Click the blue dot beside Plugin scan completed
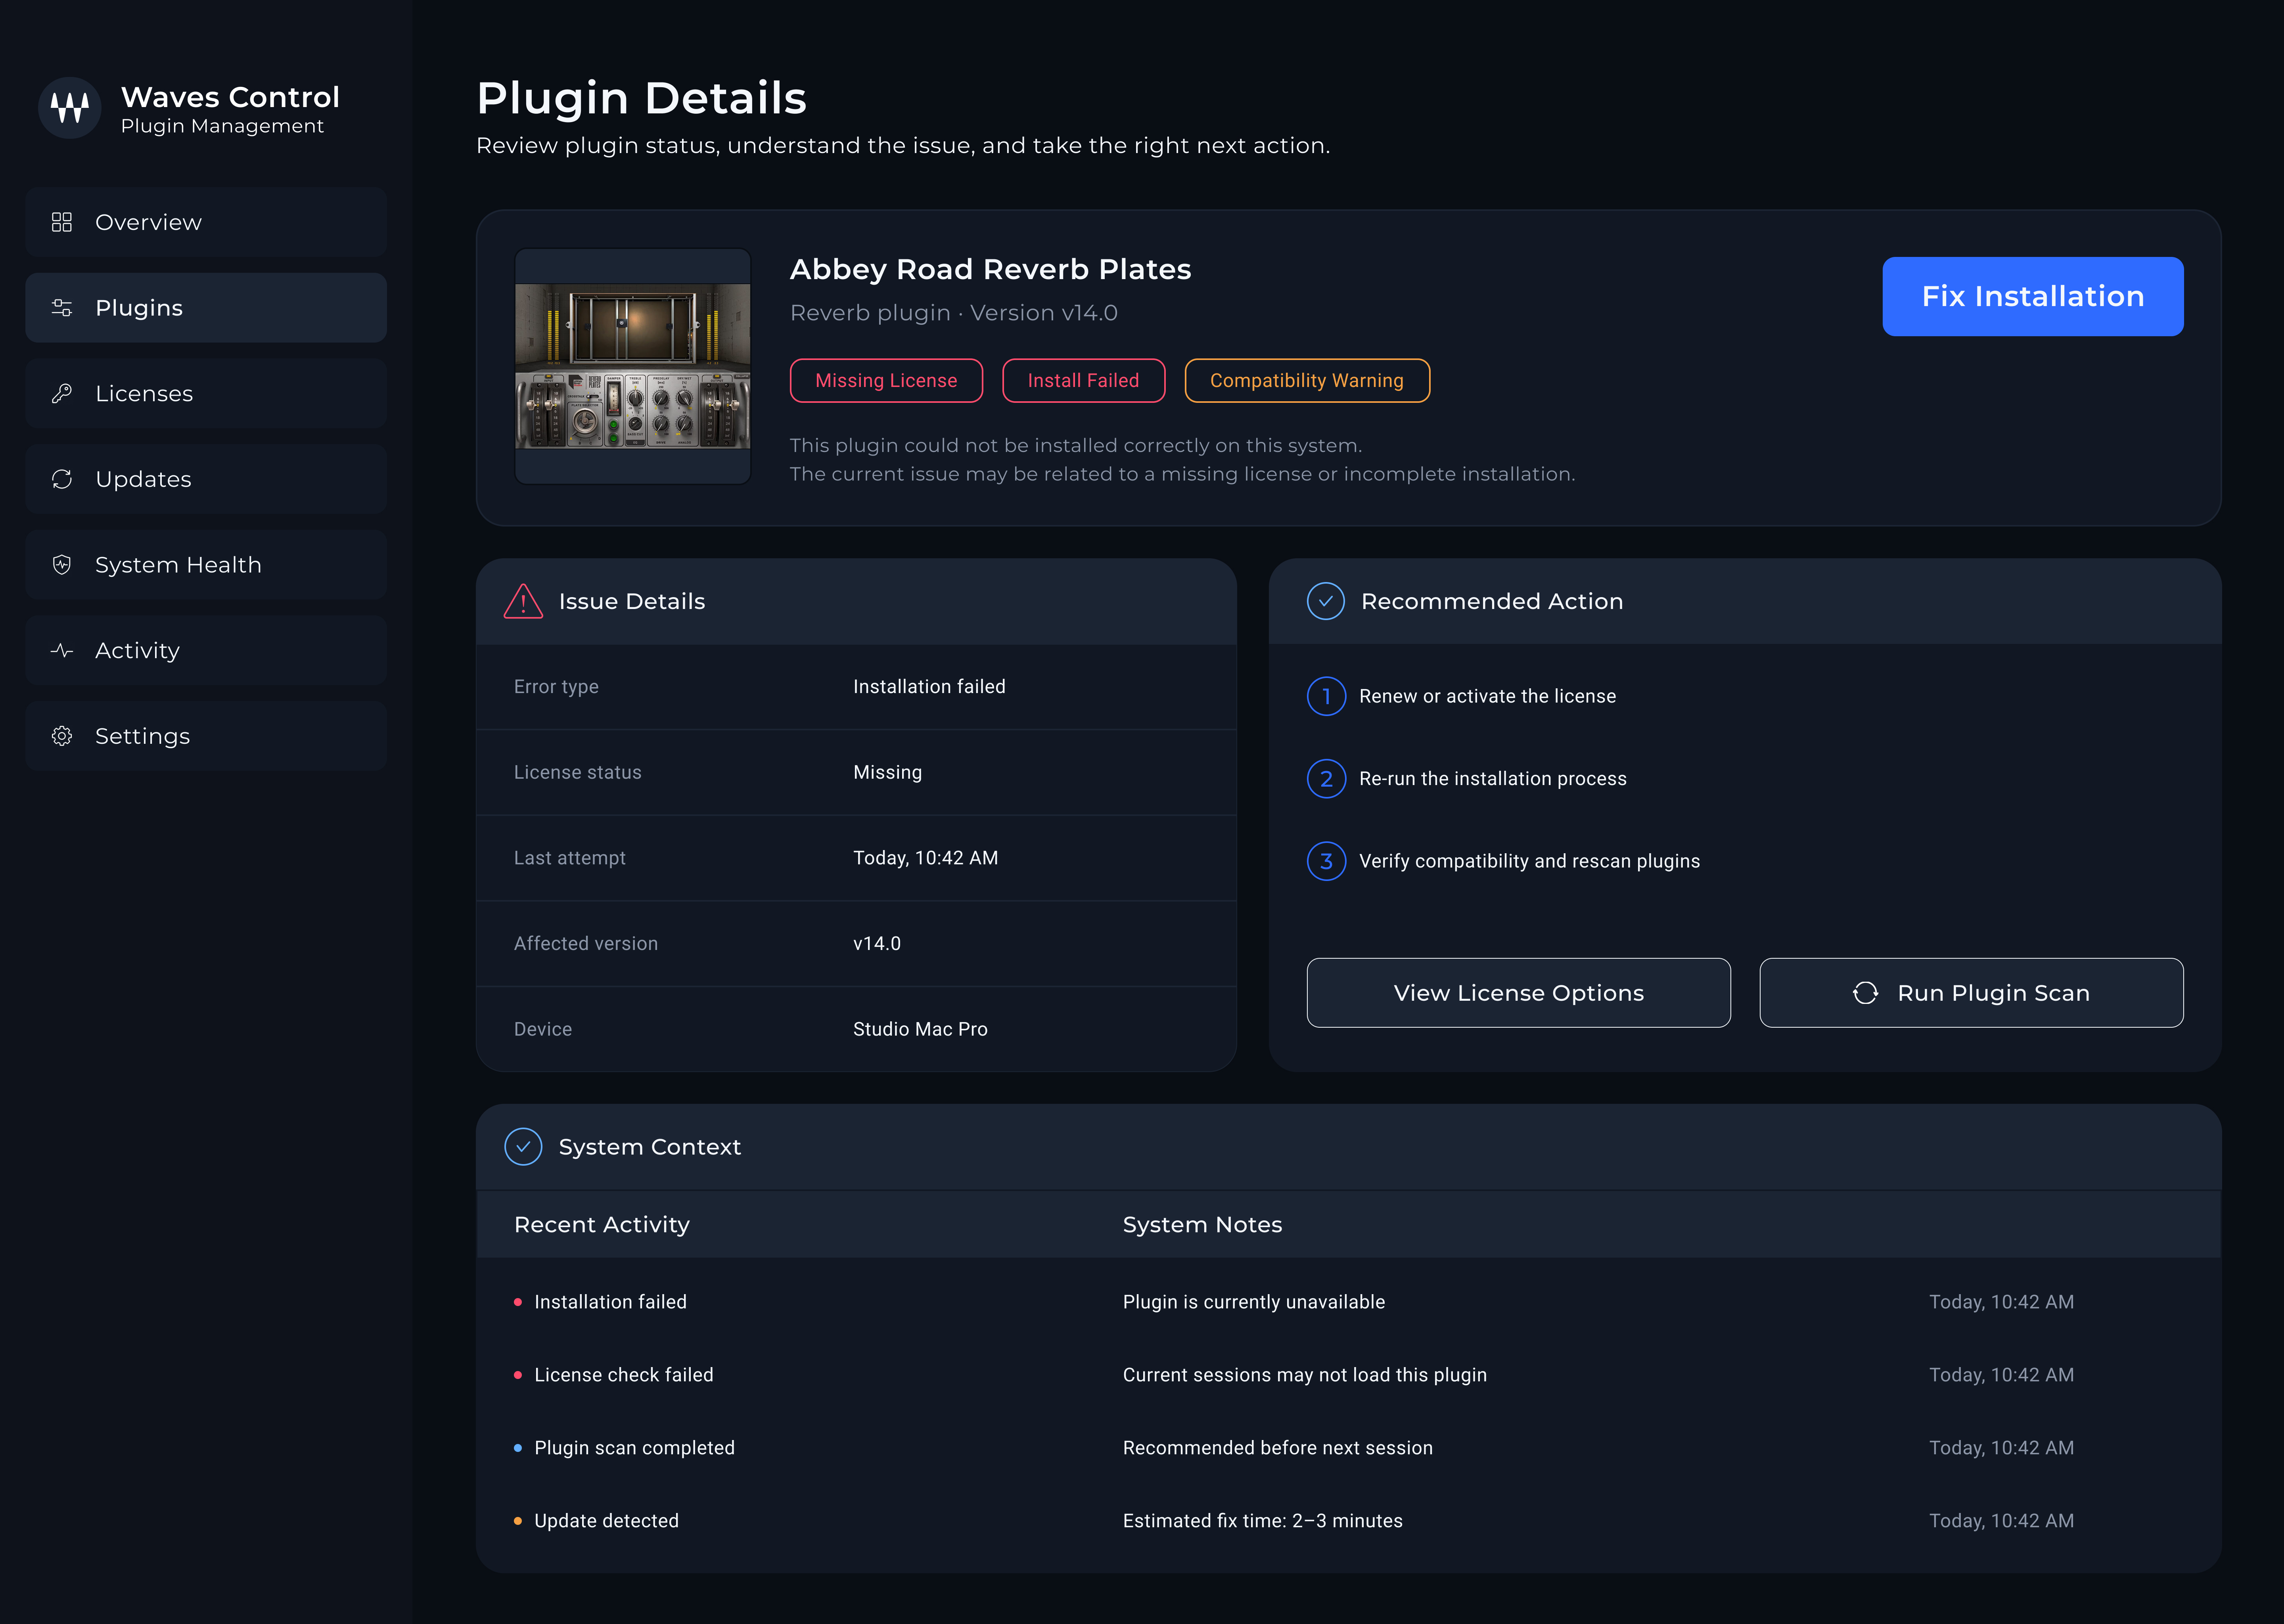The image size is (2284, 1624). click(517, 1448)
